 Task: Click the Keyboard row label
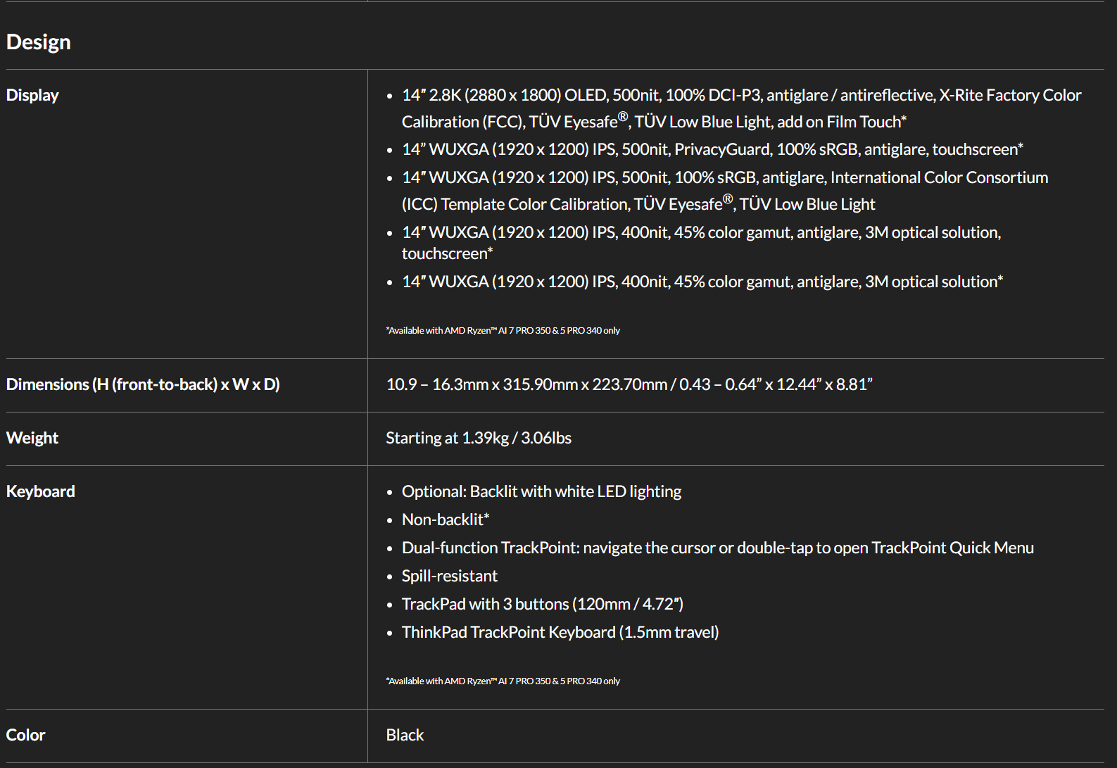(41, 491)
